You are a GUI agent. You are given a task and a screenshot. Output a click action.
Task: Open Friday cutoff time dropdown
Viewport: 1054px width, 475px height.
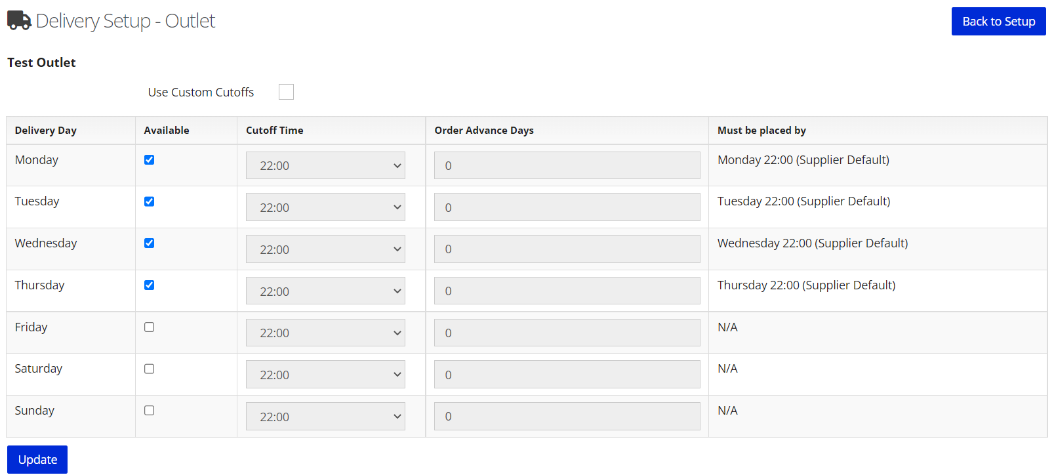(x=325, y=333)
